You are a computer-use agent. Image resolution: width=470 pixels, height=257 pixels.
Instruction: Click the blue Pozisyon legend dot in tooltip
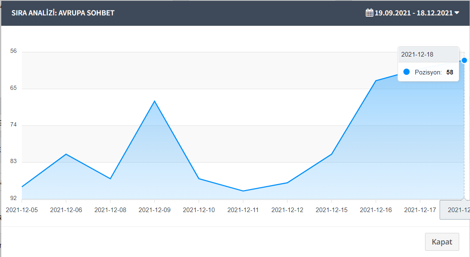(406, 72)
